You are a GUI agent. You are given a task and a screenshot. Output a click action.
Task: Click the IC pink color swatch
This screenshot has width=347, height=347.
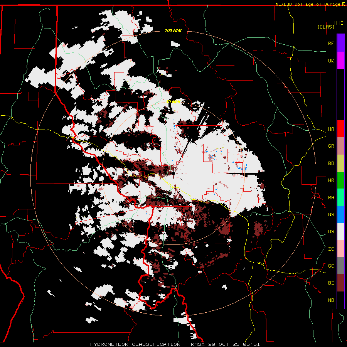(x=340, y=249)
